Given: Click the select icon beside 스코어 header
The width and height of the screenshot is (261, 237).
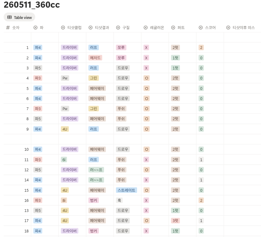Looking at the screenshot, I should [201, 28].
